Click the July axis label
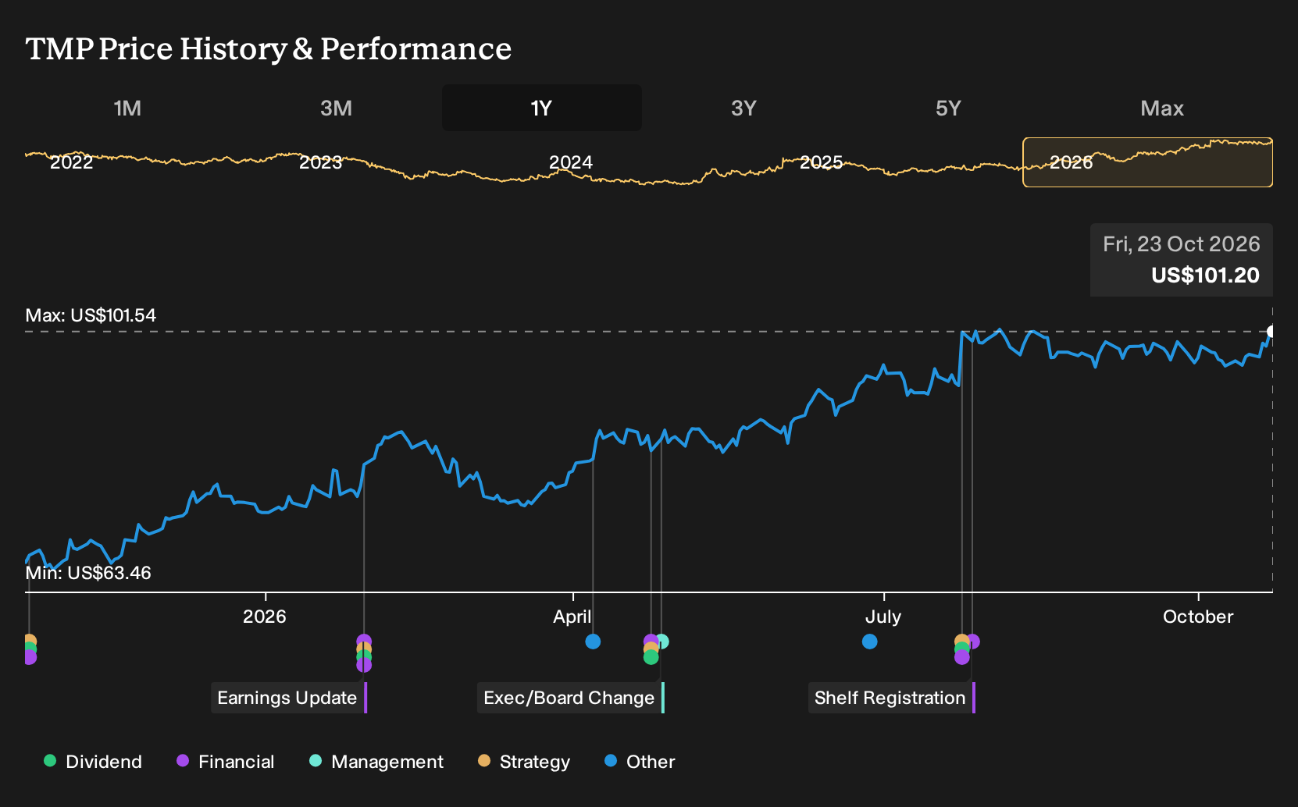 pyautogui.click(x=883, y=617)
